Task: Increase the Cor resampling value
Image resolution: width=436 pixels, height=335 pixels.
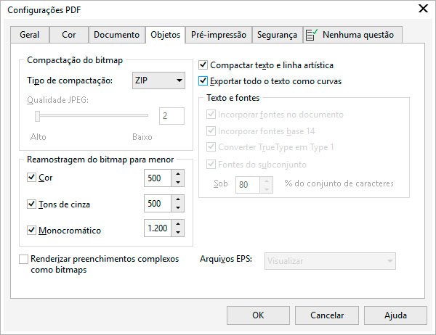Action: click(x=179, y=173)
